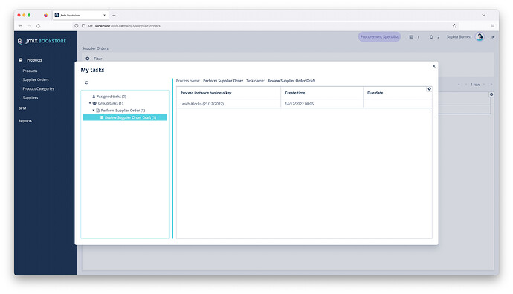
Task: Click the Supplier Orders breadcrumb title
Action: 95,48
